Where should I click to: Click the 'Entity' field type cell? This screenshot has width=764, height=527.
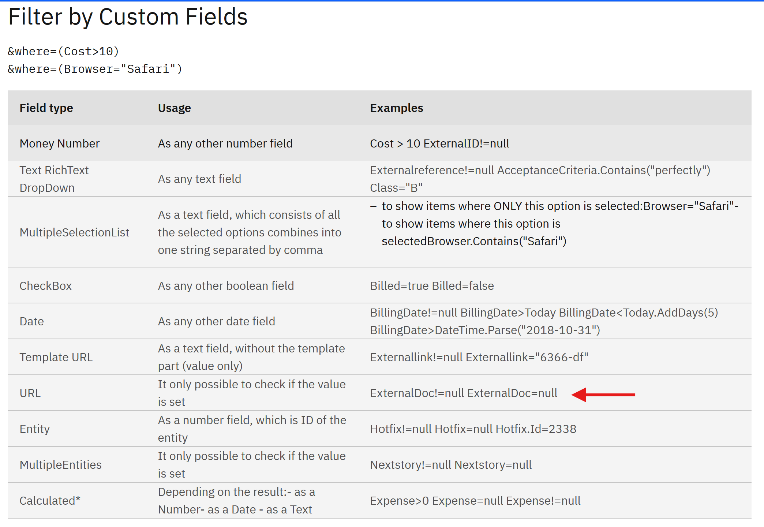click(34, 429)
